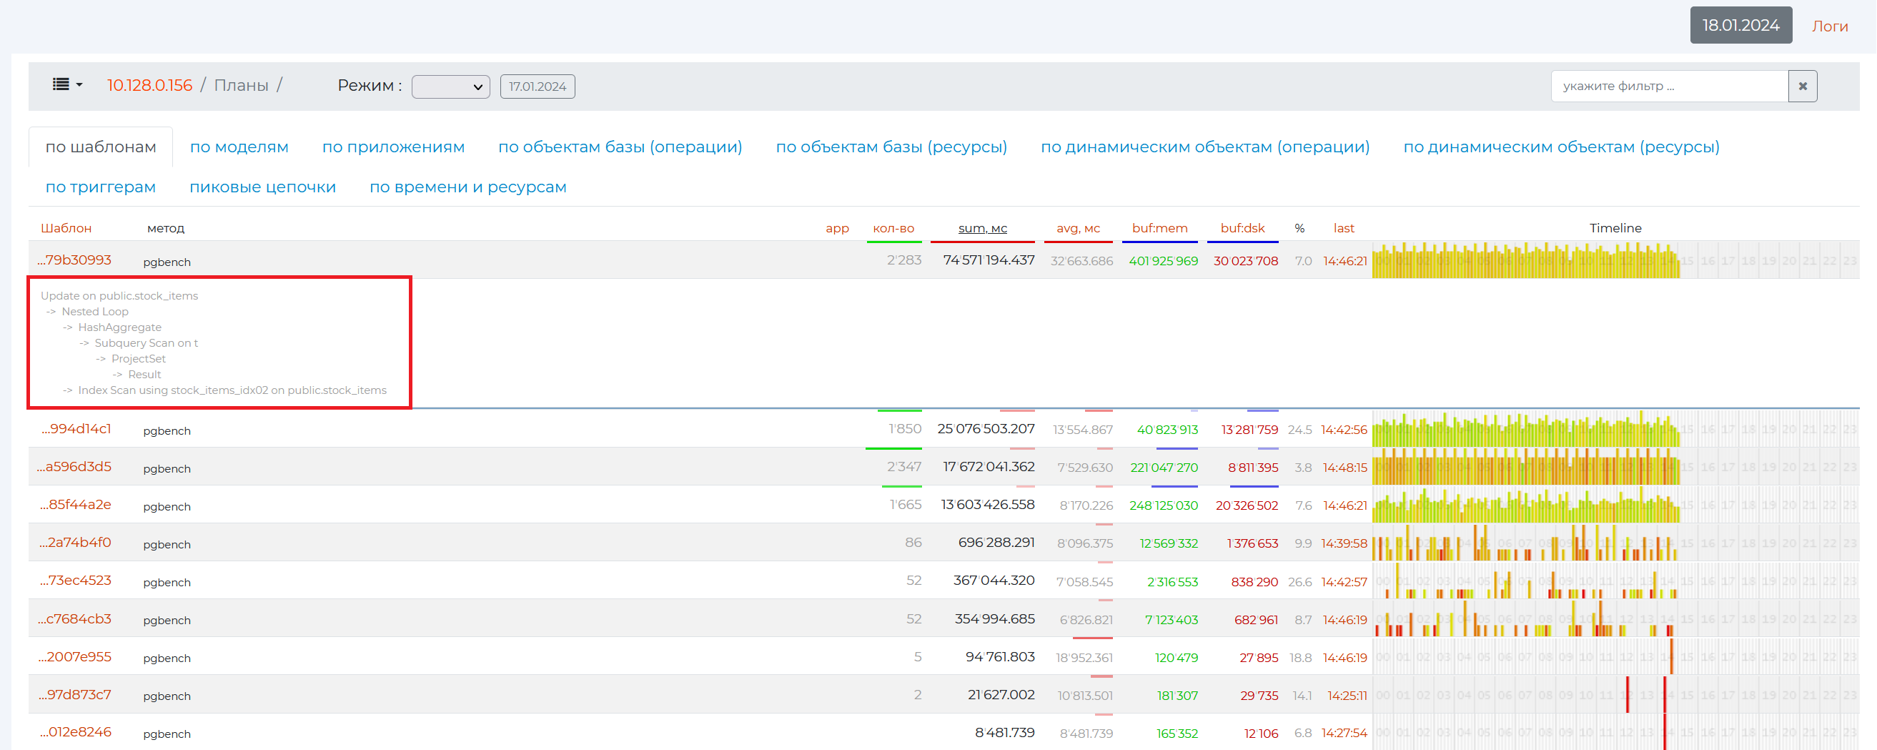Switch to the по приложениям tab
The height and width of the screenshot is (750, 1877).
click(x=392, y=147)
